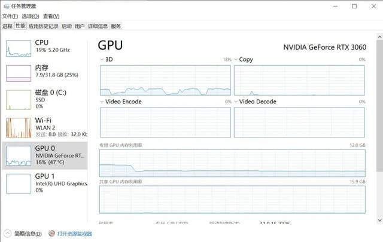This screenshot has height=242, width=383.
Task: Open the 磁盘 0 (C:) graph thumbnail
Action: 18,100
